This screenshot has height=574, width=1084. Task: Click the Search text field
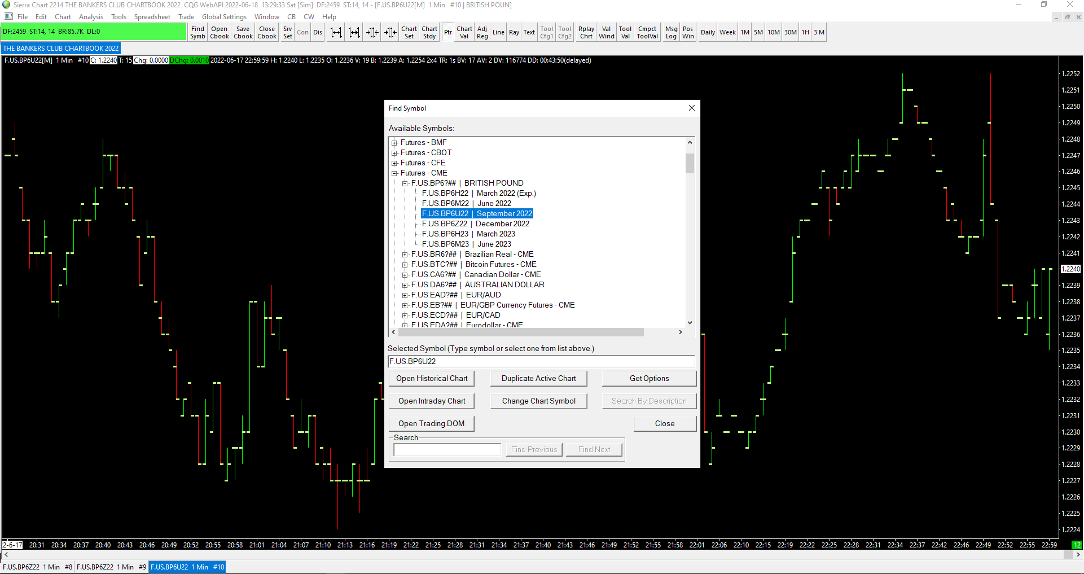pyautogui.click(x=447, y=450)
